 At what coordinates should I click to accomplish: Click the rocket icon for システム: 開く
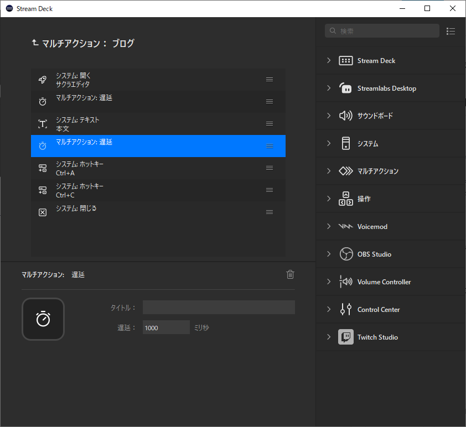43,80
